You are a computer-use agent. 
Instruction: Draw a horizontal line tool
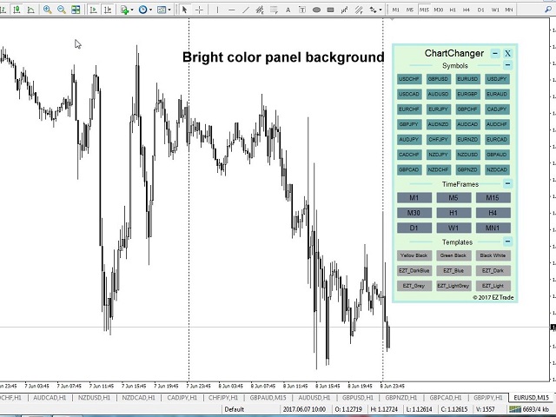point(232,10)
